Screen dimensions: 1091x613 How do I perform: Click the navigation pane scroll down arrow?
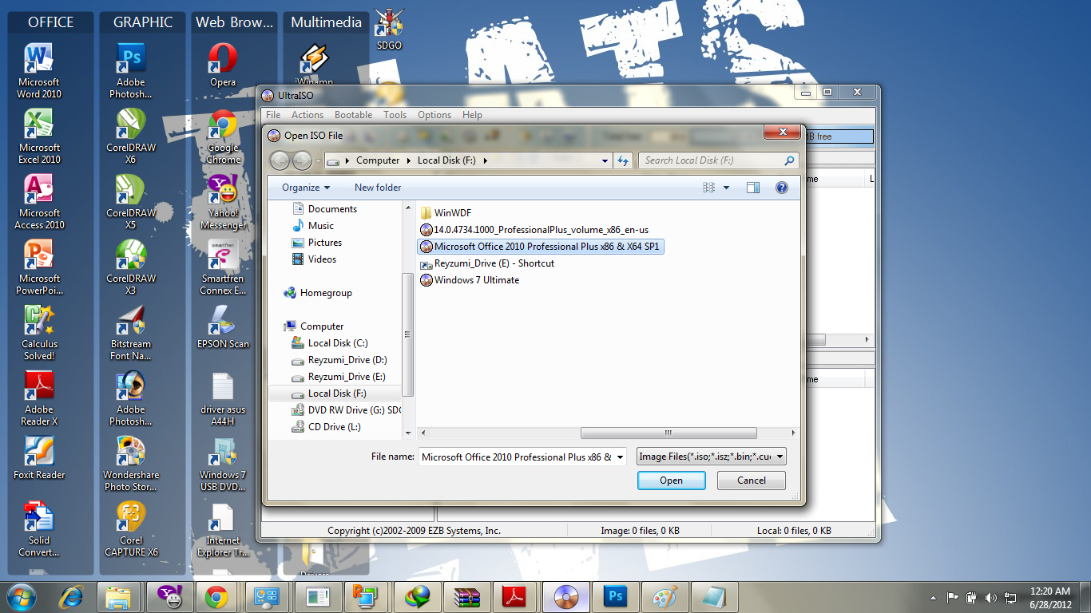coord(408,433)
